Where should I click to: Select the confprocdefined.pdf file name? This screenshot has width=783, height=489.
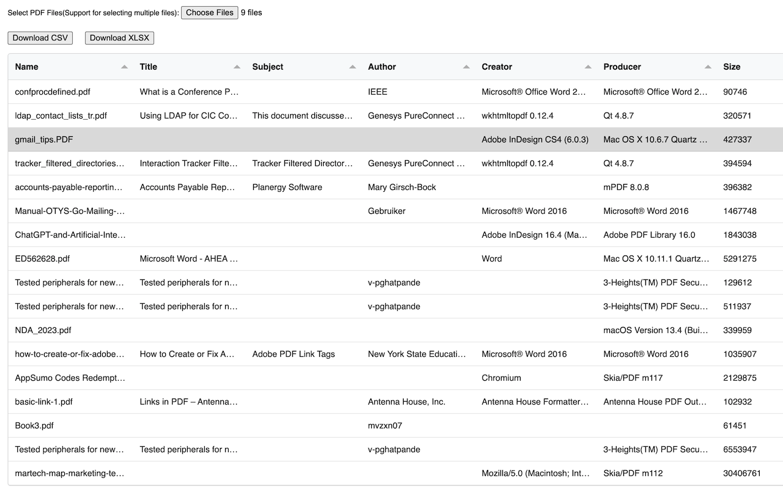coord(53,92)
